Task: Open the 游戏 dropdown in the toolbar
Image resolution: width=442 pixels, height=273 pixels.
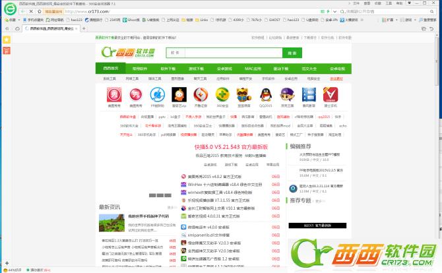Action: 415,20
